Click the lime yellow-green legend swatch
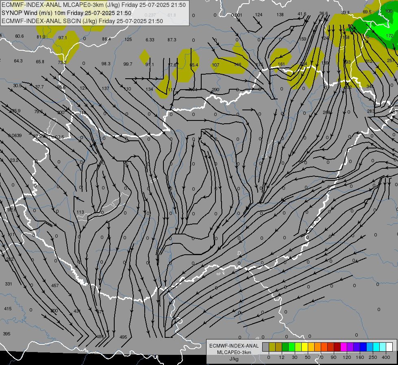 tap(298, 347)
